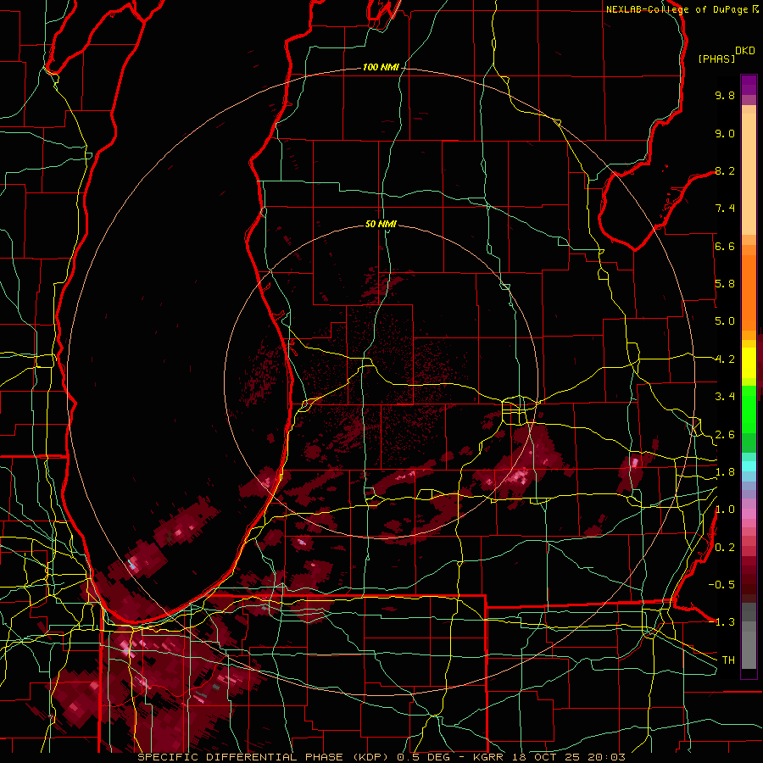Image resolution: width=763 pixels, height=763 pixels.
Task: Click the 50 NMI range ring label
Action: [x=381, y=224]
